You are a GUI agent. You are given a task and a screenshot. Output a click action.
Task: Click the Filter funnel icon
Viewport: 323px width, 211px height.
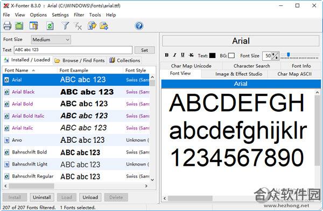coord(65,26)
